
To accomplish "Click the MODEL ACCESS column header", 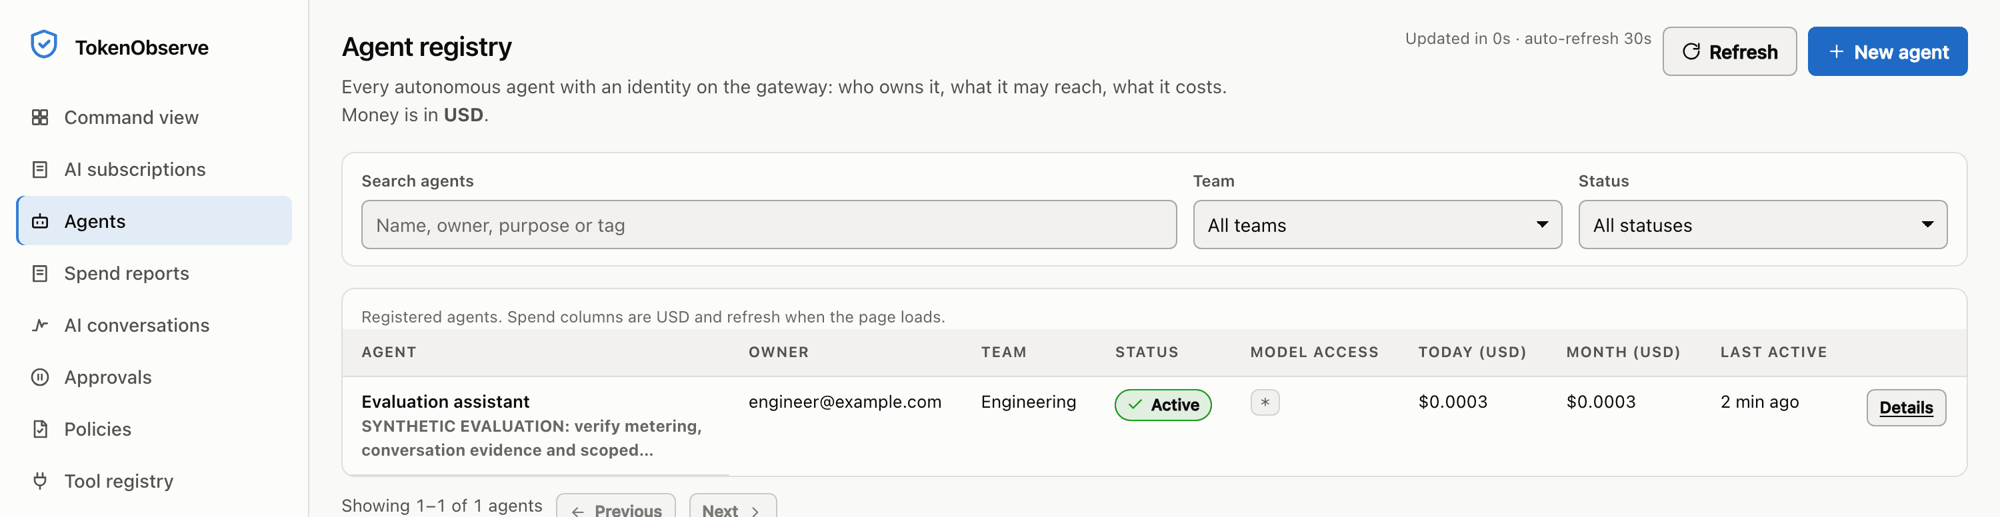I will (x=1315, y=352).
